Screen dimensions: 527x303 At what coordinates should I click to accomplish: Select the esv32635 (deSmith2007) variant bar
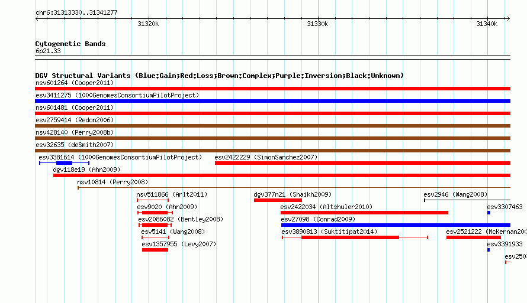click(272, 151)
